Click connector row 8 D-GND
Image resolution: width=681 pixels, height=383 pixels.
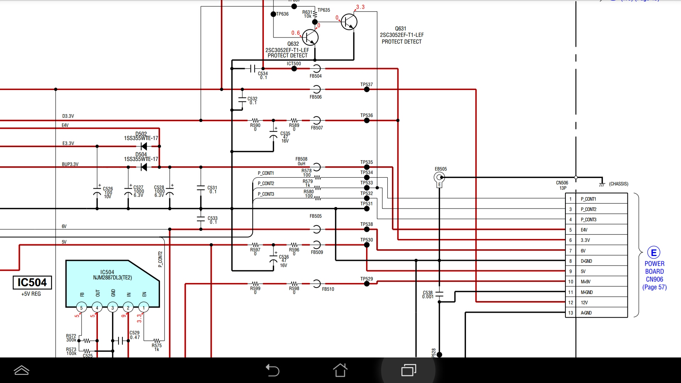[x=597, y=261]
